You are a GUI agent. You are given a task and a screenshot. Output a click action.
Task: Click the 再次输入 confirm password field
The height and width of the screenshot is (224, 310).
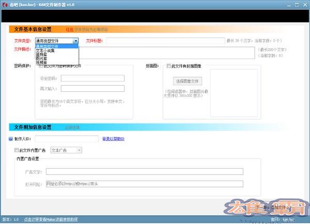click(92, 88)
